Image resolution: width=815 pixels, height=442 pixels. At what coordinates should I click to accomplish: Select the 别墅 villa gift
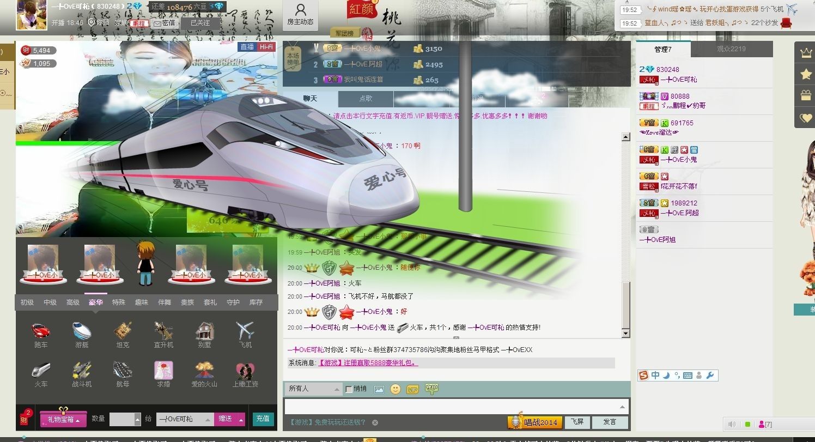pos(205,335)
